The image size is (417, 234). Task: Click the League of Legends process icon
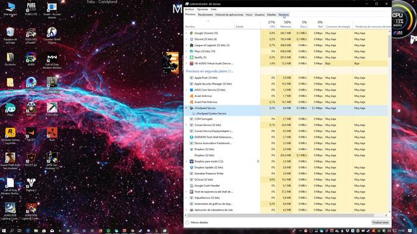click(191, 45)
